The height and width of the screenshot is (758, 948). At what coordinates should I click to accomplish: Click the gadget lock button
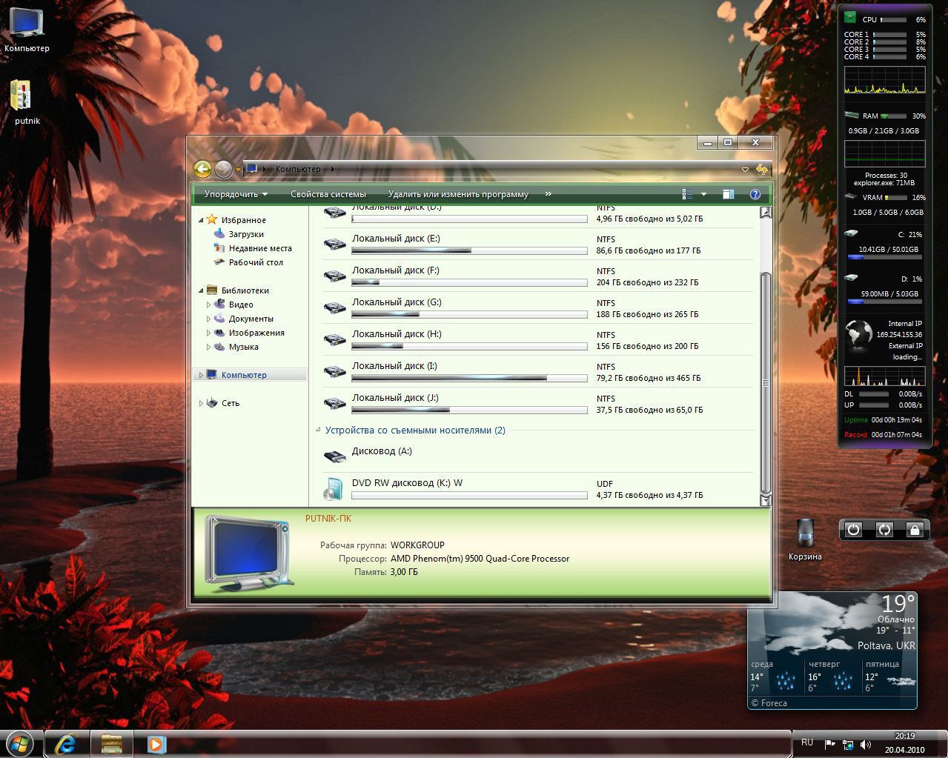pos(915,530)
